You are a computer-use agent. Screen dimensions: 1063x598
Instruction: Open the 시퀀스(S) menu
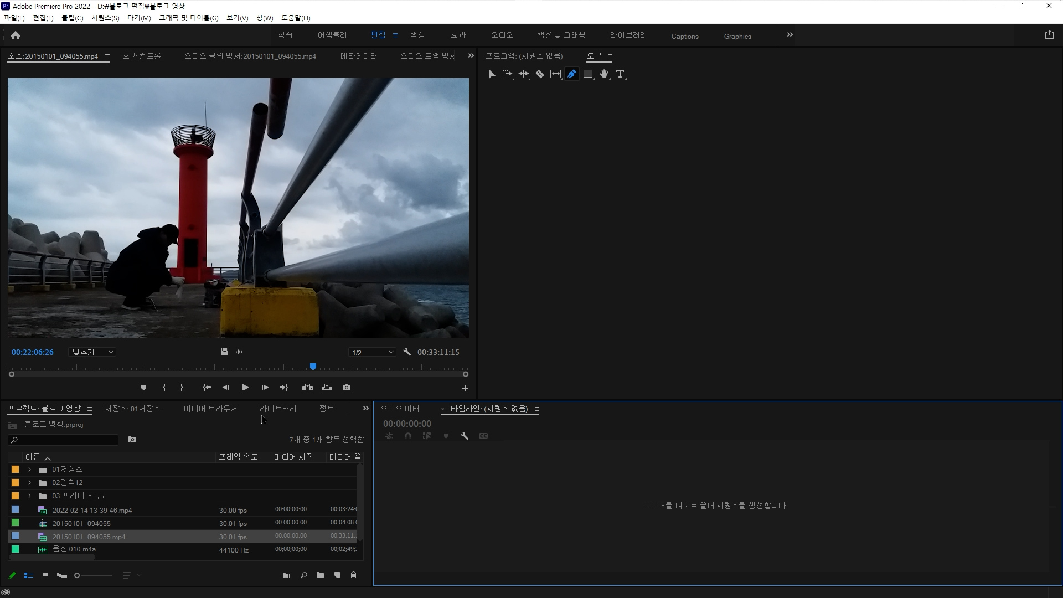[105, 18]
